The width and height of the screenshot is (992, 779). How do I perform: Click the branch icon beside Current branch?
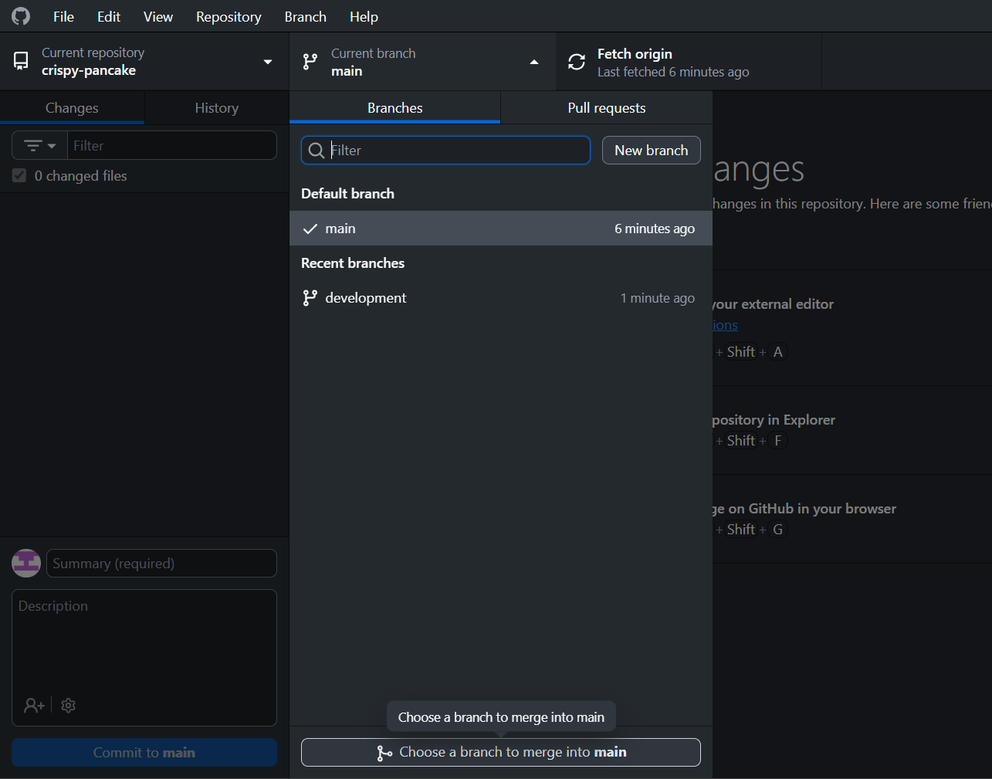tap(310, 62)
